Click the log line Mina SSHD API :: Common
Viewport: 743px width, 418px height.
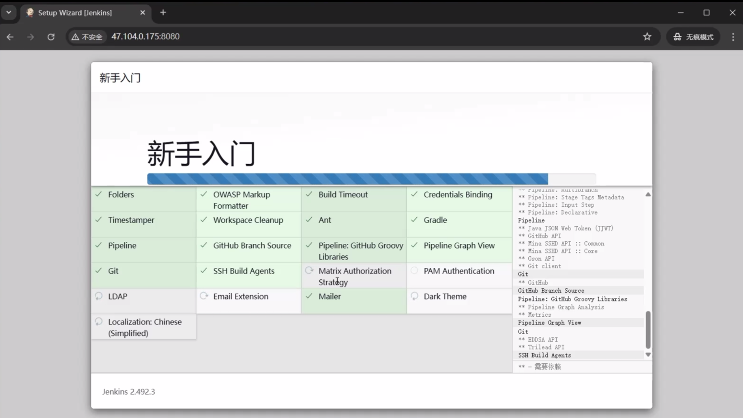(561, 244)
